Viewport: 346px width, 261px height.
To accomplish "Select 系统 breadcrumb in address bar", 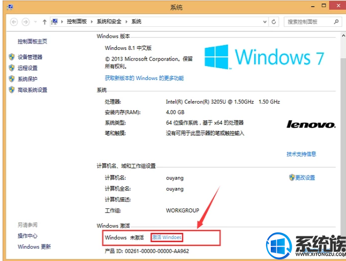I will [x=136, y=21].
